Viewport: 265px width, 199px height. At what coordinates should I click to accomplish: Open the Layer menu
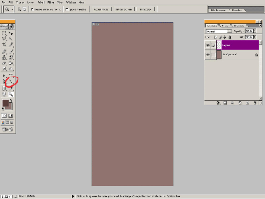31,2
